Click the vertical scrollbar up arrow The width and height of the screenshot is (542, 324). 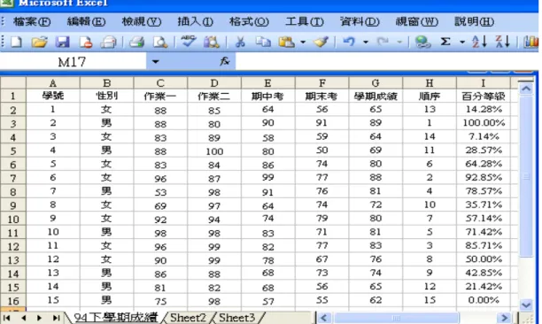click(x=526, y=89)
